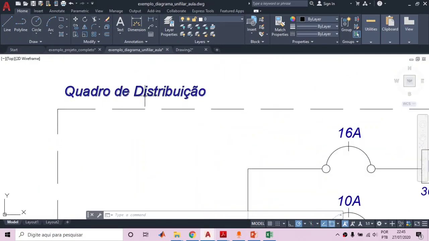Expand the Modify panel dropdown

click(x=91, y=42)
